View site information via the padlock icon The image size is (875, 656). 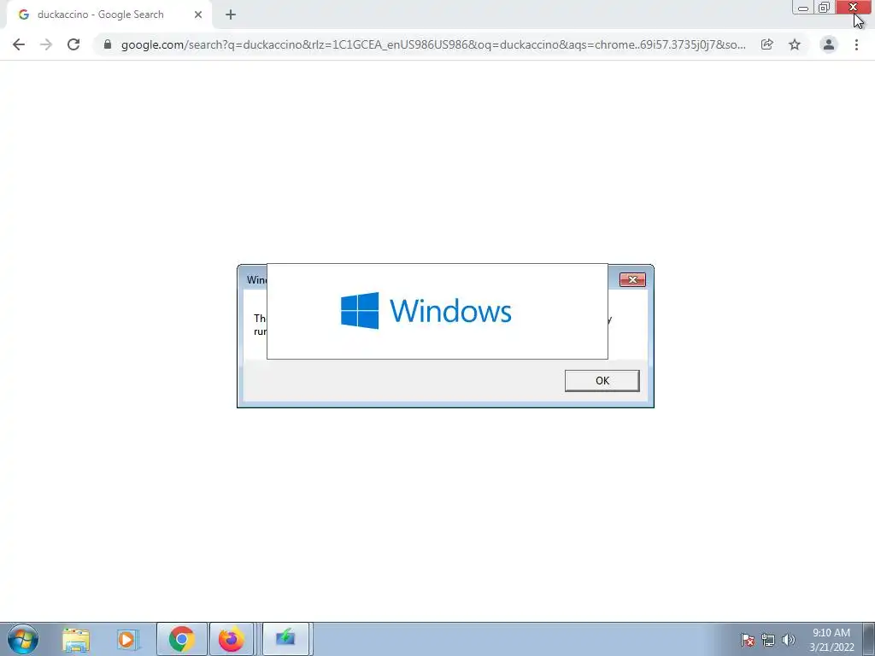click(x=108, y=44)
